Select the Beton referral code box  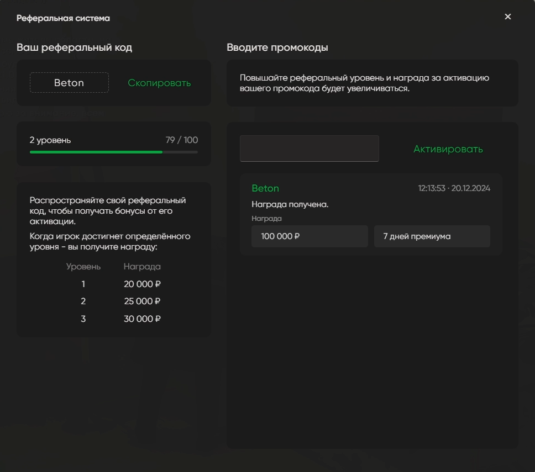tap(69, 83)
